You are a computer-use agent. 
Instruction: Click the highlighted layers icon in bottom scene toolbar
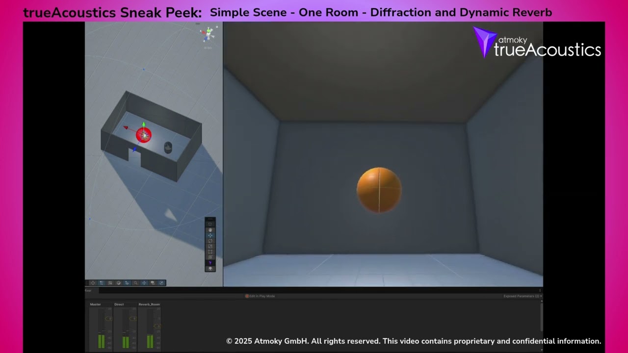point(127,283)
